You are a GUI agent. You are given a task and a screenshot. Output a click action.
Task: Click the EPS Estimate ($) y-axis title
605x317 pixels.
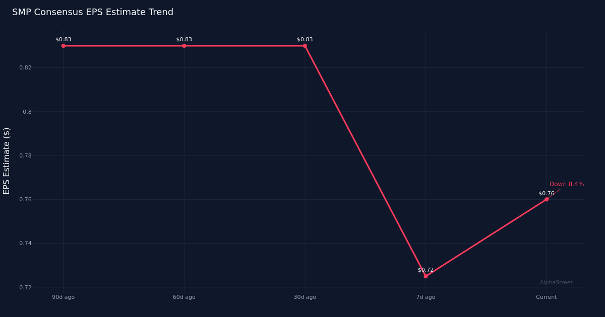[x=7, y=161]
